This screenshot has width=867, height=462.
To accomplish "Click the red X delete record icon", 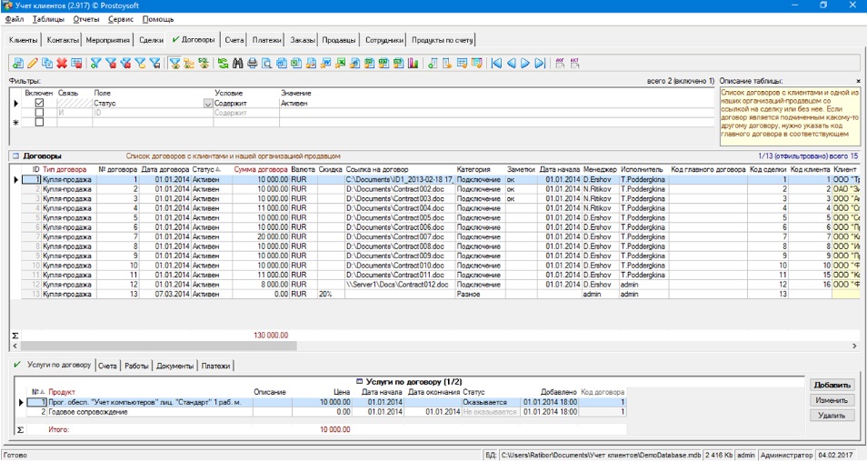I will click(62, 64).
